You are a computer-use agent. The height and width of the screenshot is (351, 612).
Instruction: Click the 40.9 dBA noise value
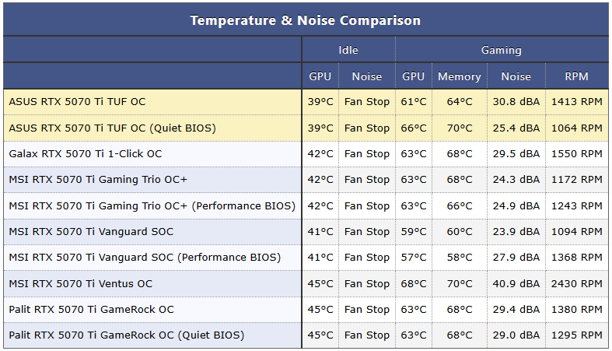[x=516, y=284]
